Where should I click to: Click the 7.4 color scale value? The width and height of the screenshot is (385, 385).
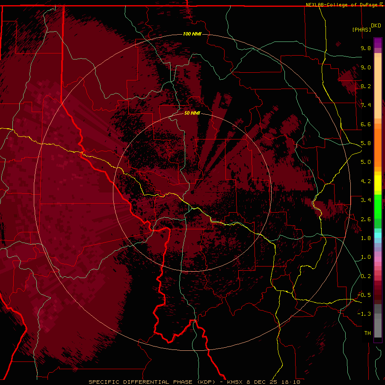pos(366,105)
